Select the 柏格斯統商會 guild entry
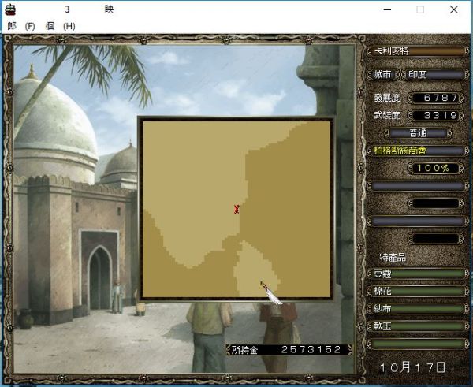473x387 pixels. point(416,151)
